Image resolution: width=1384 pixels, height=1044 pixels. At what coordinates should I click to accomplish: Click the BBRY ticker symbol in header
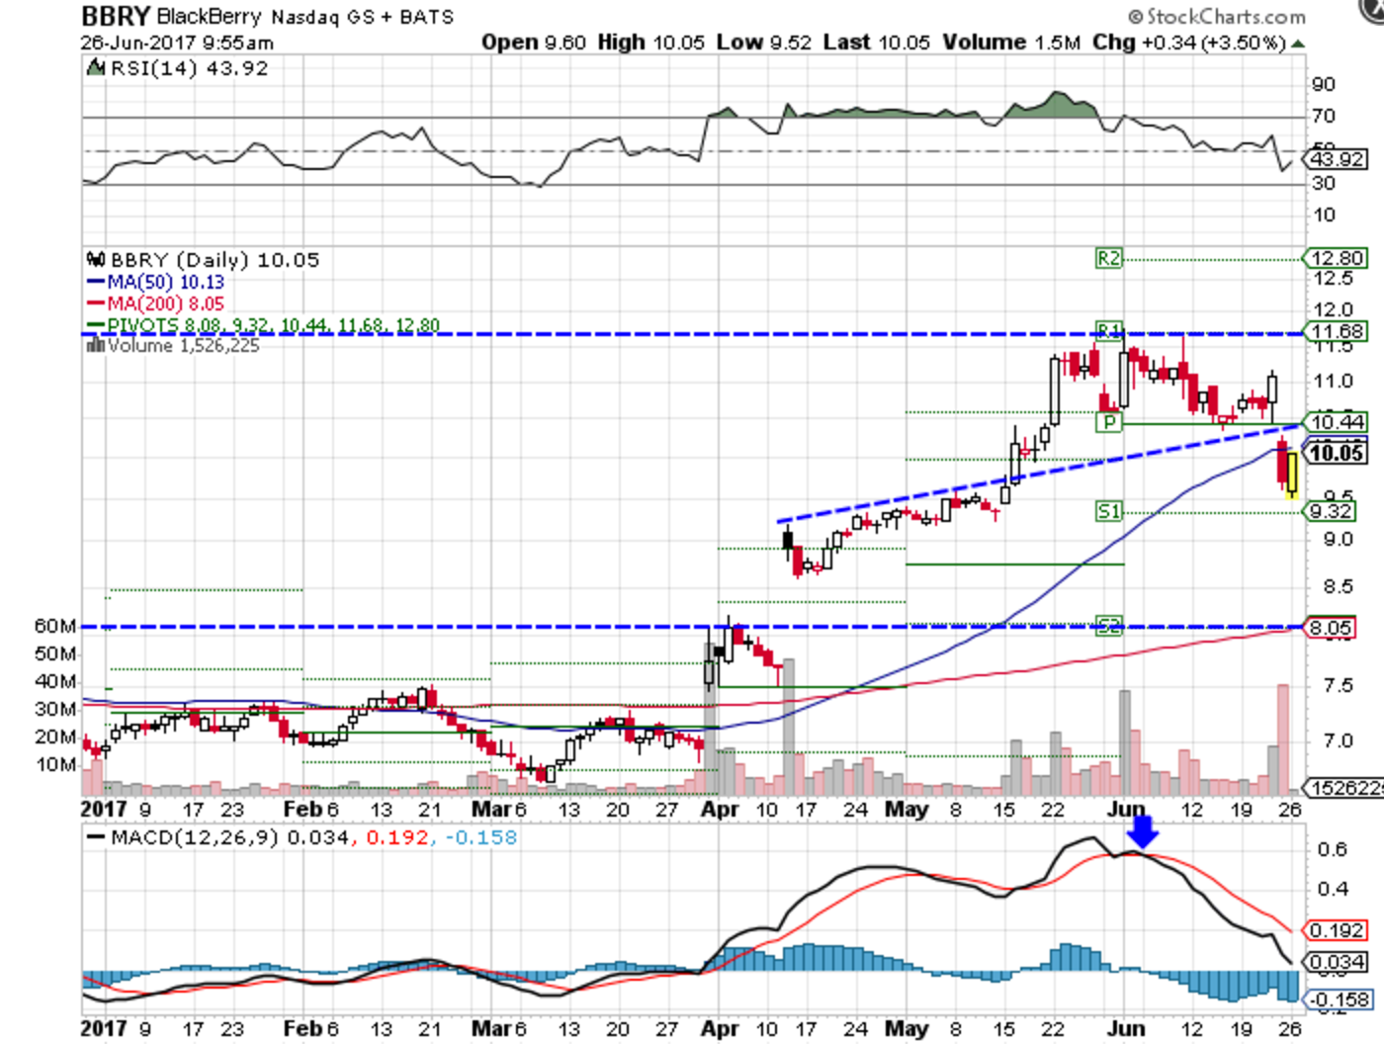116,16
